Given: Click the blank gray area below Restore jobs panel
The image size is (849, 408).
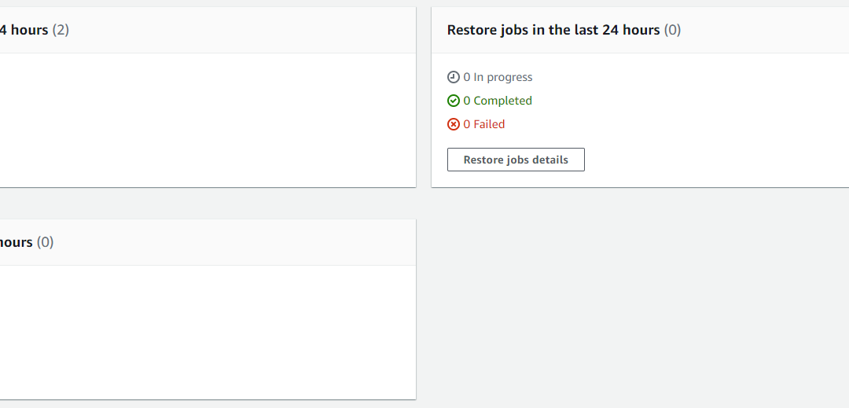Looking at the screenshot, I should click(x=640, y=298).
